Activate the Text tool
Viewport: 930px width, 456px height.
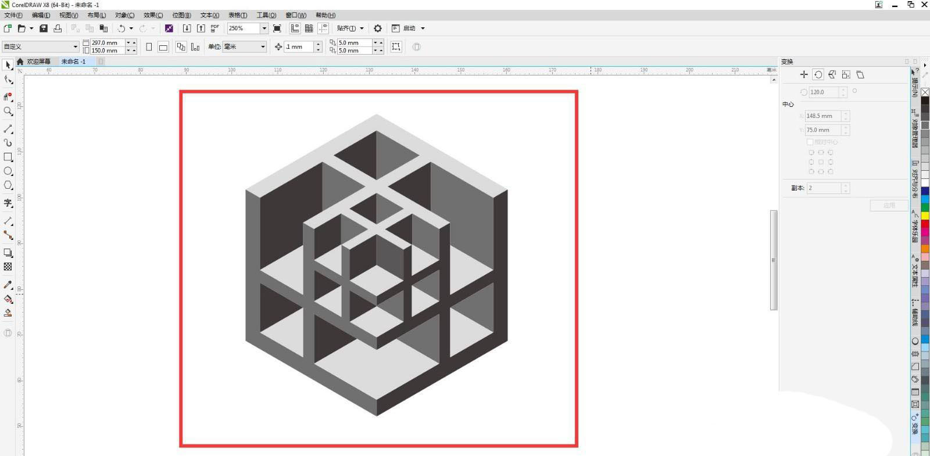[x=8, y=203]
